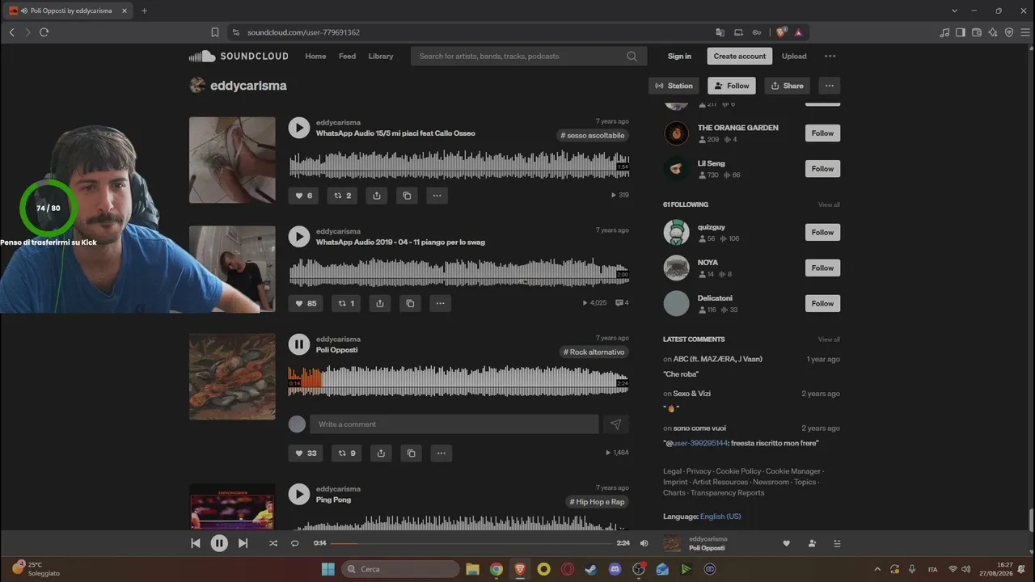Like the current track in the player bar
Viewport: 1035px width, 582px height.
click(786, 543)
